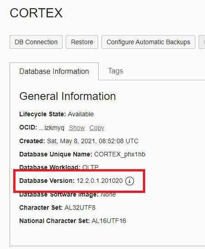Viewport: 205px width, 249px height.
Task: Open Configure Automatic Backups
Action: (x=148, y=42)
